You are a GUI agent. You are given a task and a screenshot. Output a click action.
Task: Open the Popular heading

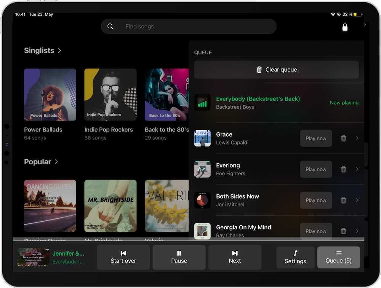[37, 162]
